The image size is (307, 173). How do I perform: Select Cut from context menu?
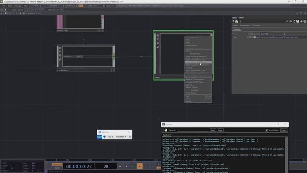coord(198,96)
